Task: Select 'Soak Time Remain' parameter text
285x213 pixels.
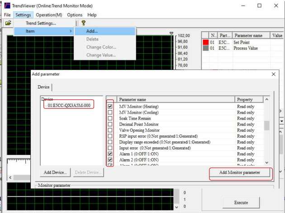Action: (x=135, y=118)
